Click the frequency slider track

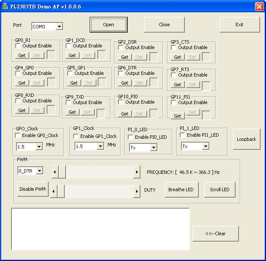[99, 172]
